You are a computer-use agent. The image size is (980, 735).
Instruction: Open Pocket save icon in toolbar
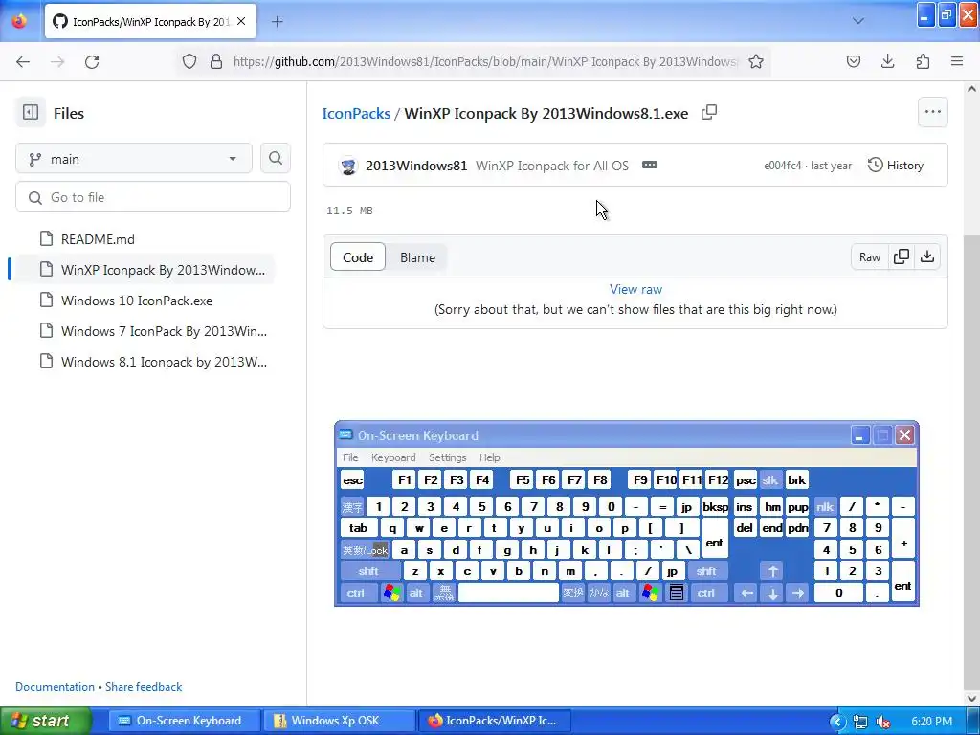click(x=853, y=61)
